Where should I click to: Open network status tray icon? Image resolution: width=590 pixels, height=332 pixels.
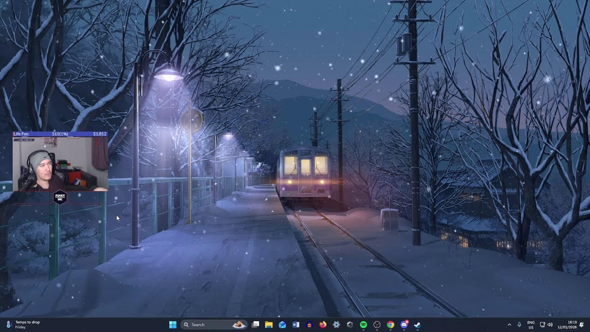pyautogui.click(x=543, y=325)
